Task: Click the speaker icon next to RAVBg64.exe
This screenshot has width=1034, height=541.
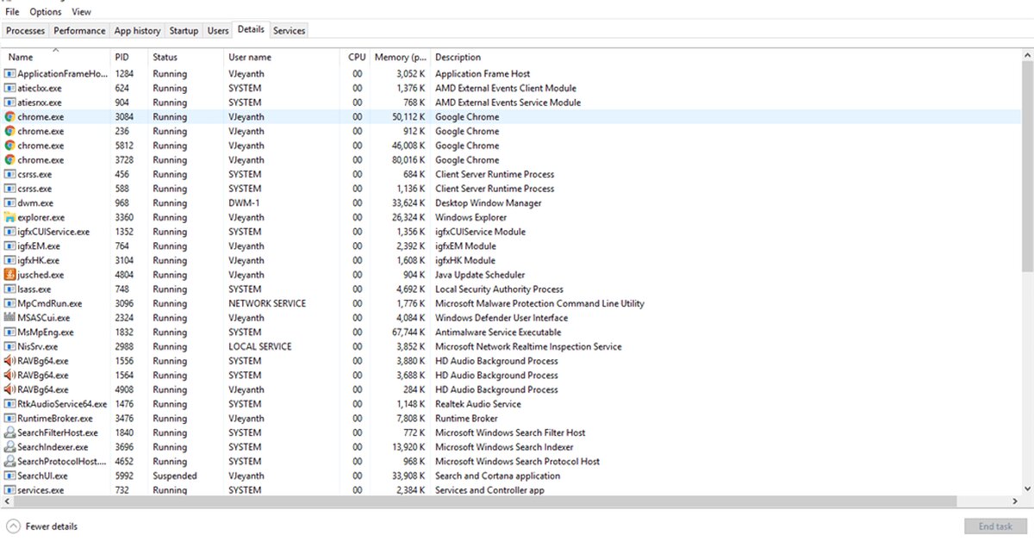Action: point(9,361)
